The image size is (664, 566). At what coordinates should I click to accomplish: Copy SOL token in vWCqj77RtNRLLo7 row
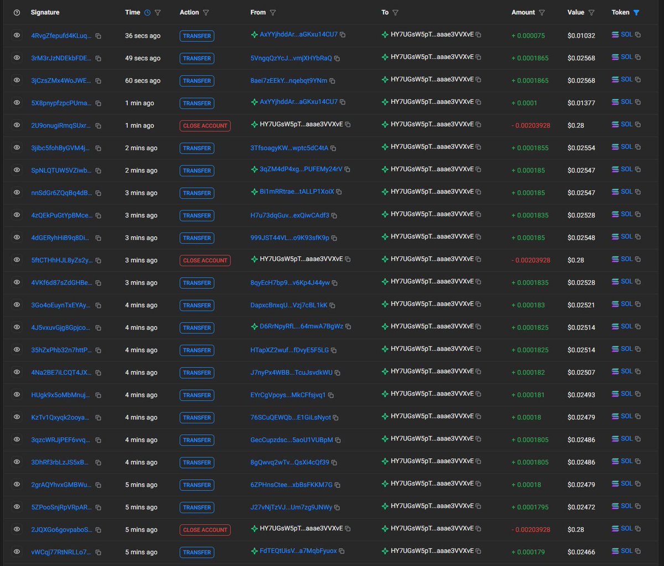638,551
